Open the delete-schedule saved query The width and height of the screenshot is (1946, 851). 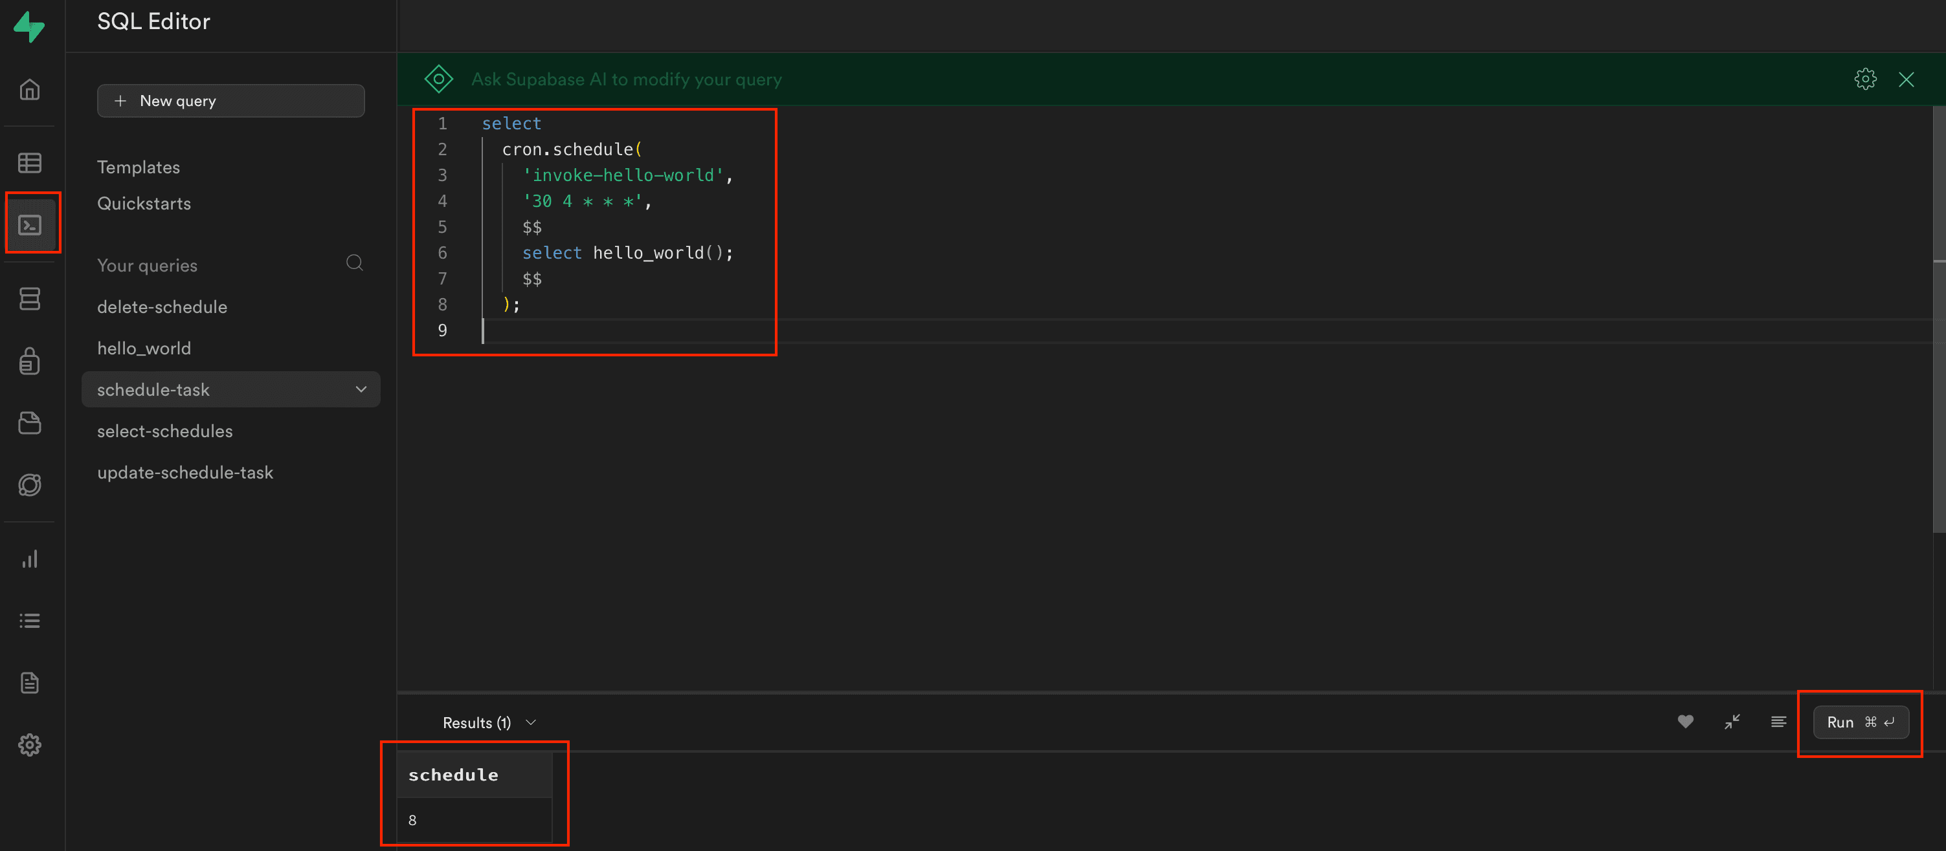point(162,307)
